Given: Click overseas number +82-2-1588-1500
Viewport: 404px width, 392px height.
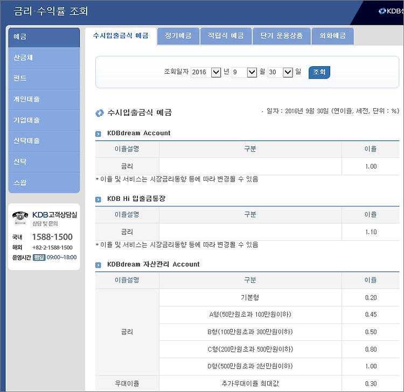Looking at the screenshot, I should tap(52, 248).
